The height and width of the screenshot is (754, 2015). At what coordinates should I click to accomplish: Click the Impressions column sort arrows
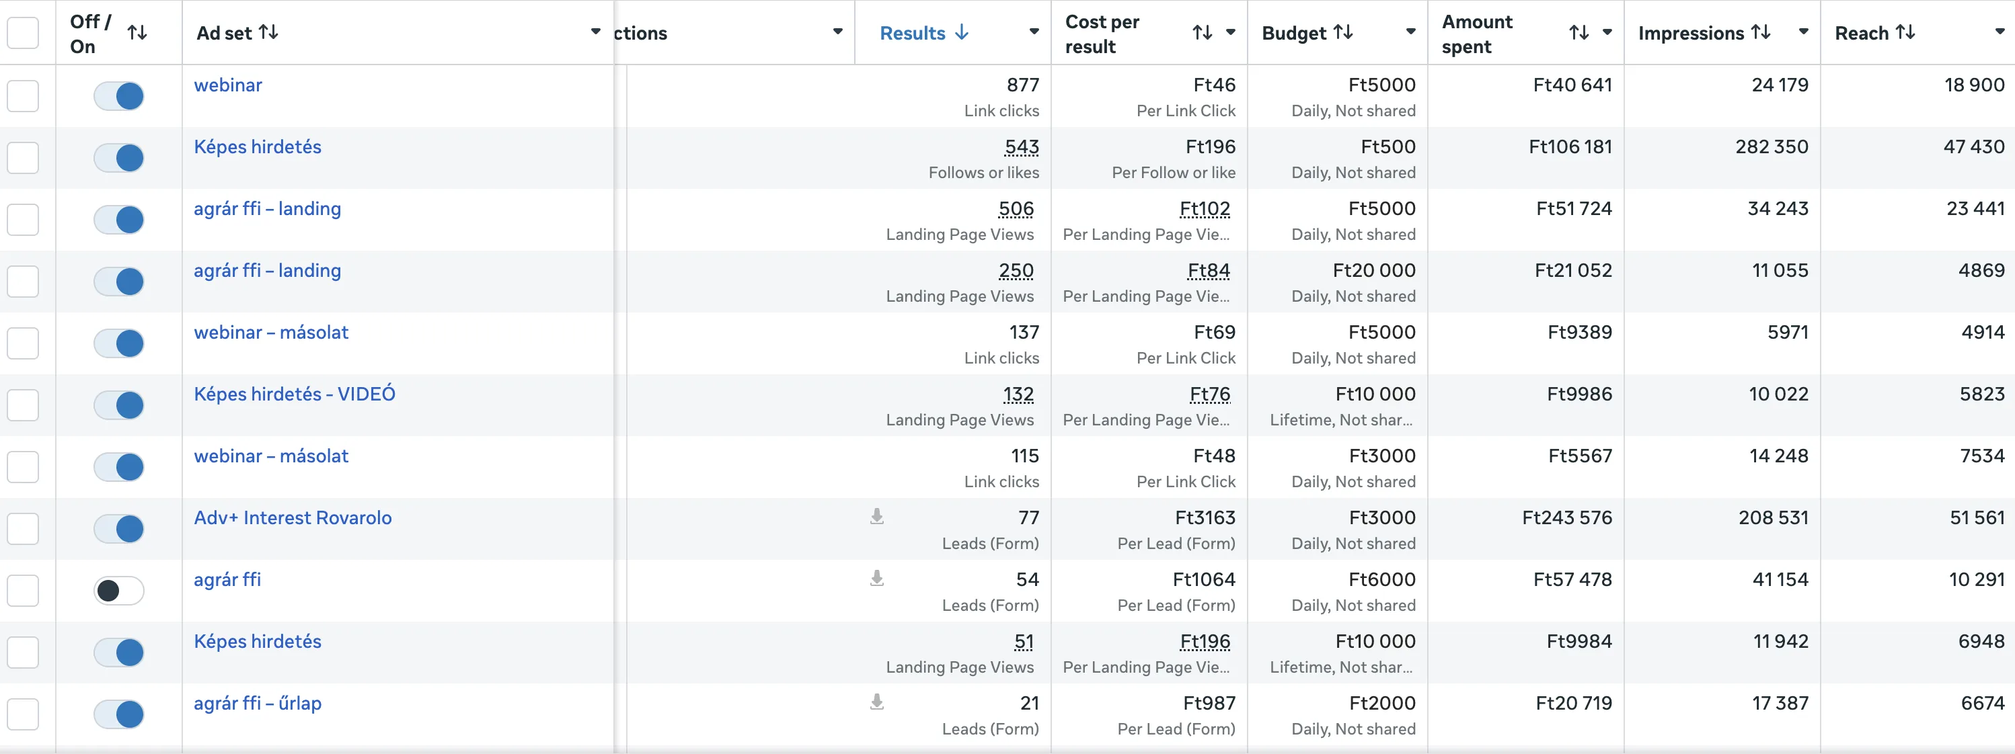pos(1761,32)
